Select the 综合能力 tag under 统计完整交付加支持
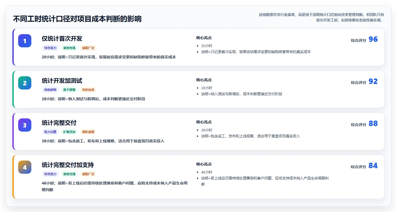 [x=50, y=174]
